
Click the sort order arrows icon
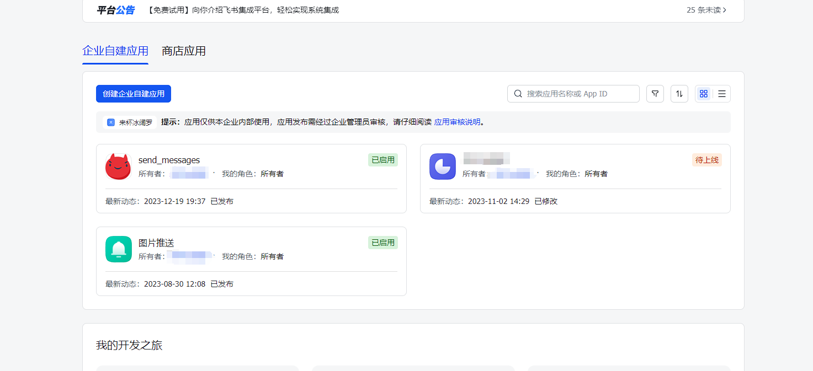(x=679, y=94)
